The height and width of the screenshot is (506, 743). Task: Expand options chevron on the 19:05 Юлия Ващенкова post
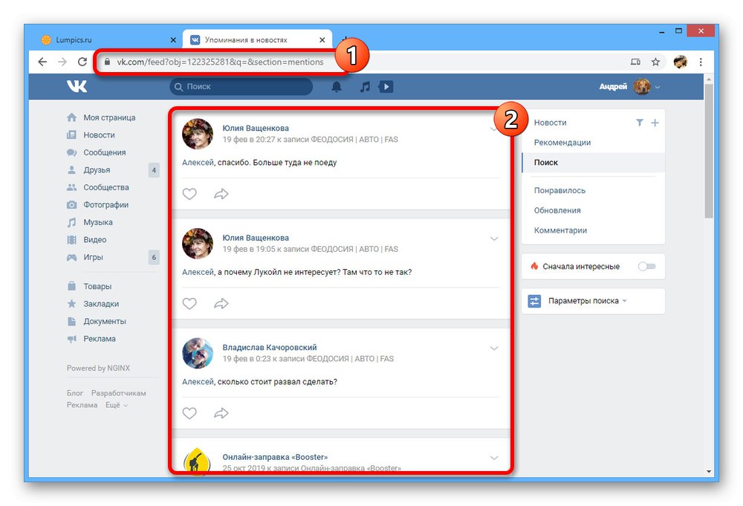tap(494, 239)
